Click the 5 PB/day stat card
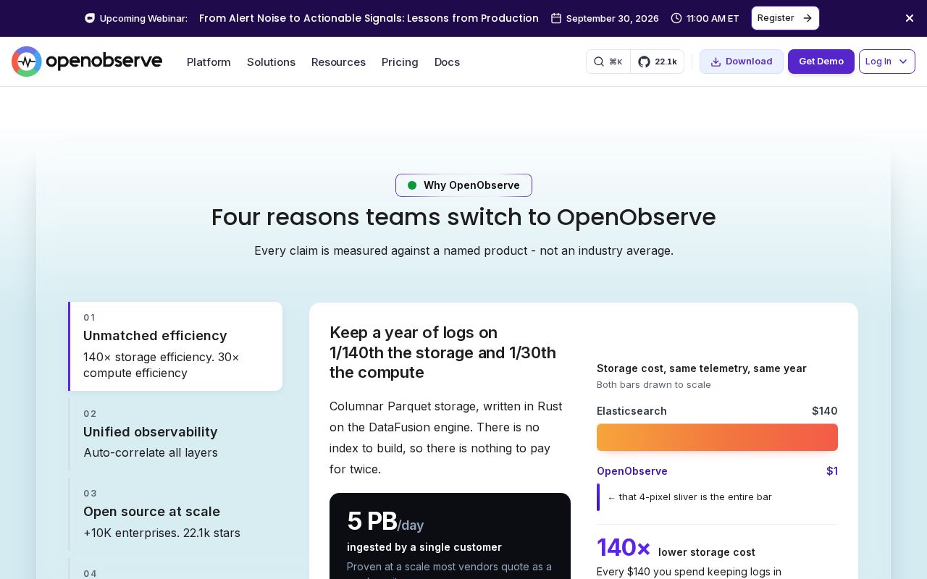 pyautogui.click(x=450, y=536)
